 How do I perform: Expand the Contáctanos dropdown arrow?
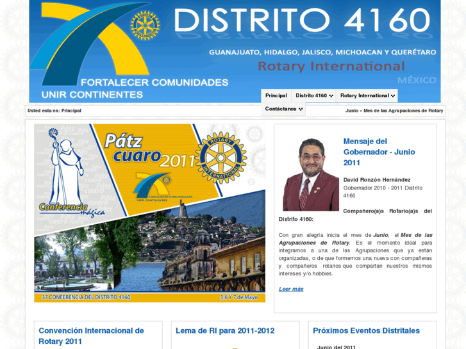(x=301, y=110)
